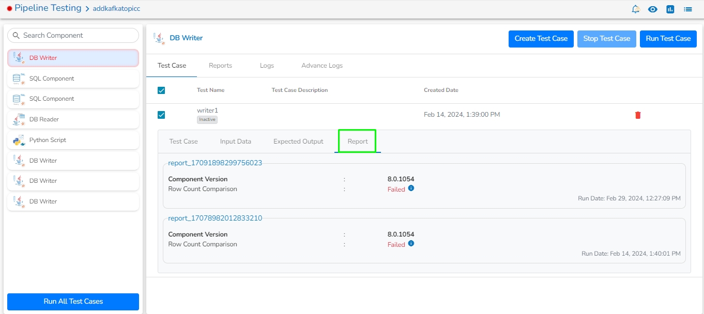Image resolution: width=704 pixels, height=314 pixels.
Task: Toggle the select-all checkbox in table header
Action: point(161,90)
